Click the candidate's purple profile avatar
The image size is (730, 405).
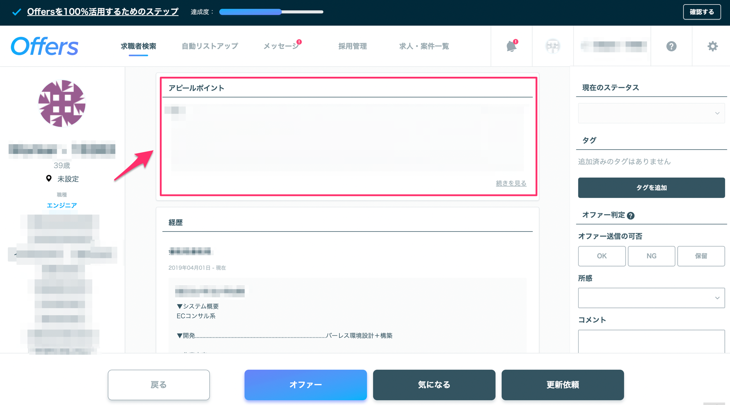62,103
